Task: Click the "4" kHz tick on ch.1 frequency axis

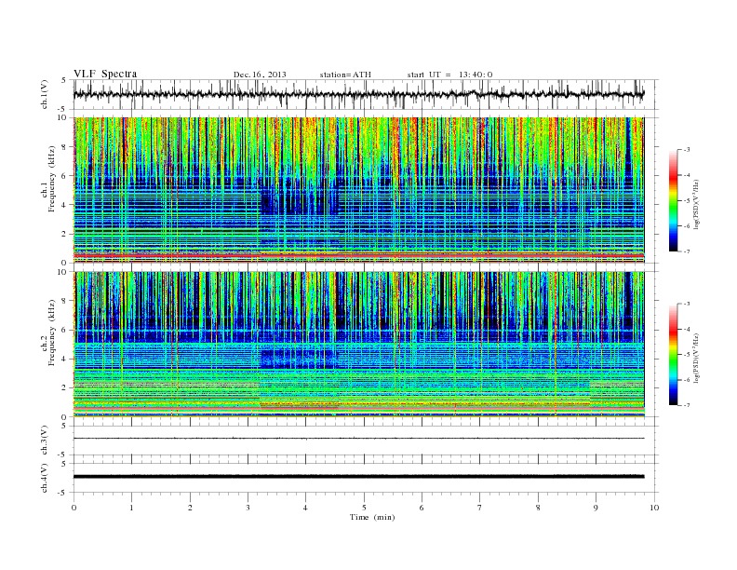Action: [x=65, y=205]
